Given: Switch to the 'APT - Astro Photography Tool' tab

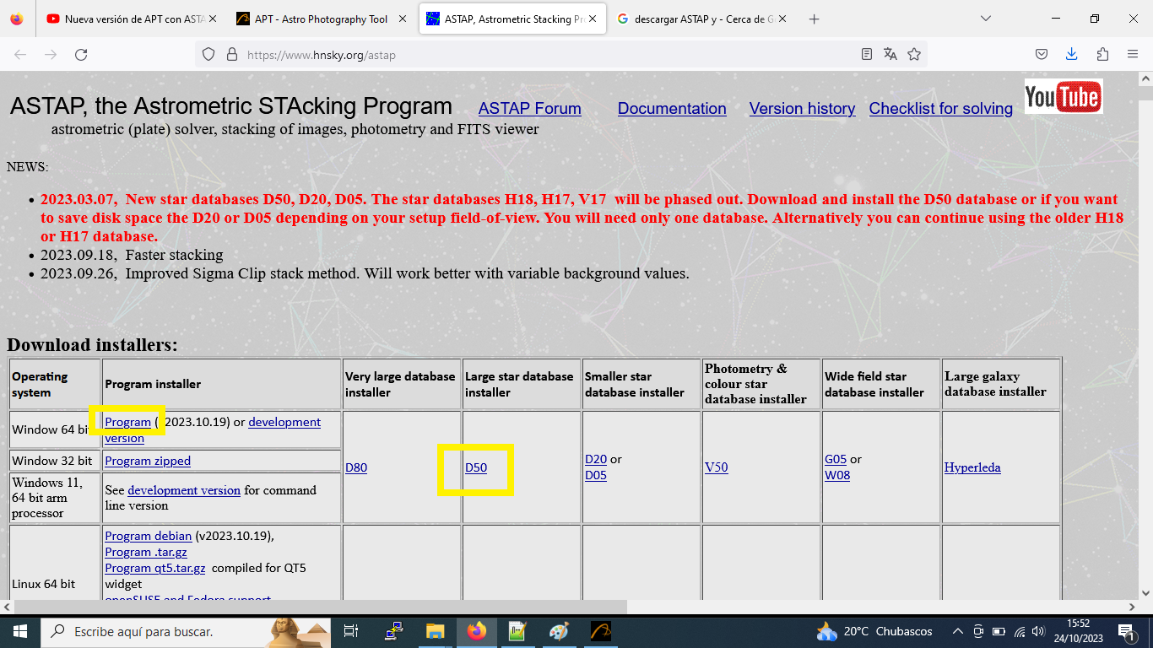Looking at the screenshot, I should pyautogui.click(x=321, y=19).
